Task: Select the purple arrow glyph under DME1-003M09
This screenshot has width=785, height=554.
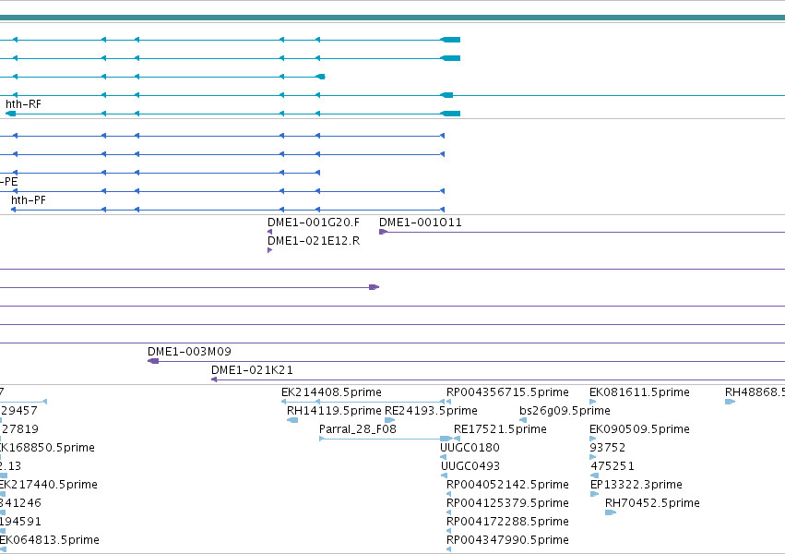Action: click(x=153, y=361)
